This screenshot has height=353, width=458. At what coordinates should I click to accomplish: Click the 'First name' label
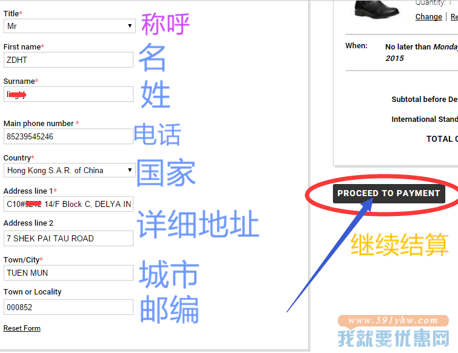point(24,46)
